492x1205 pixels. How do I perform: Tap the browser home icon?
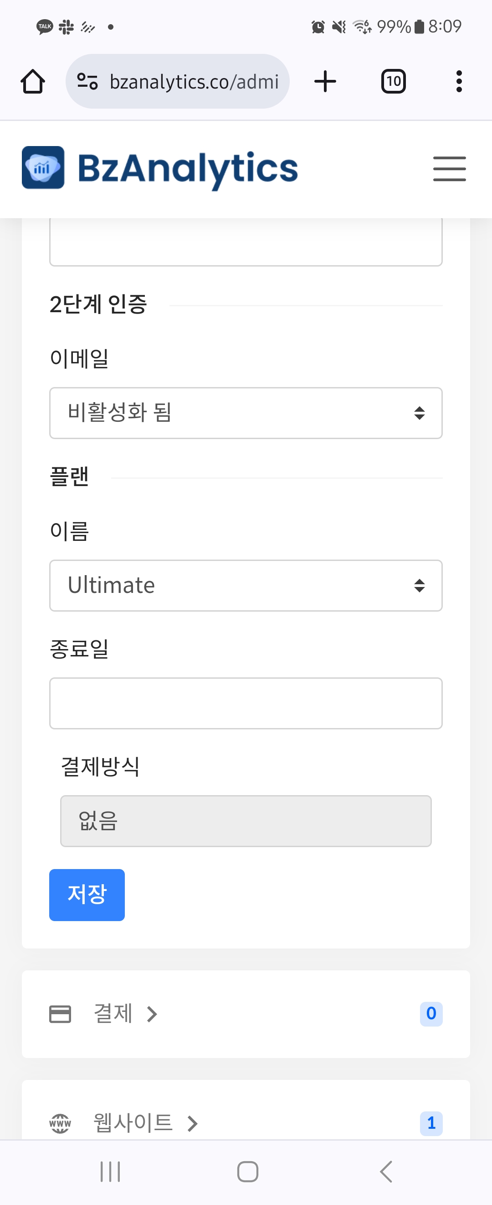pyautogui.click(x=33, y=82)
